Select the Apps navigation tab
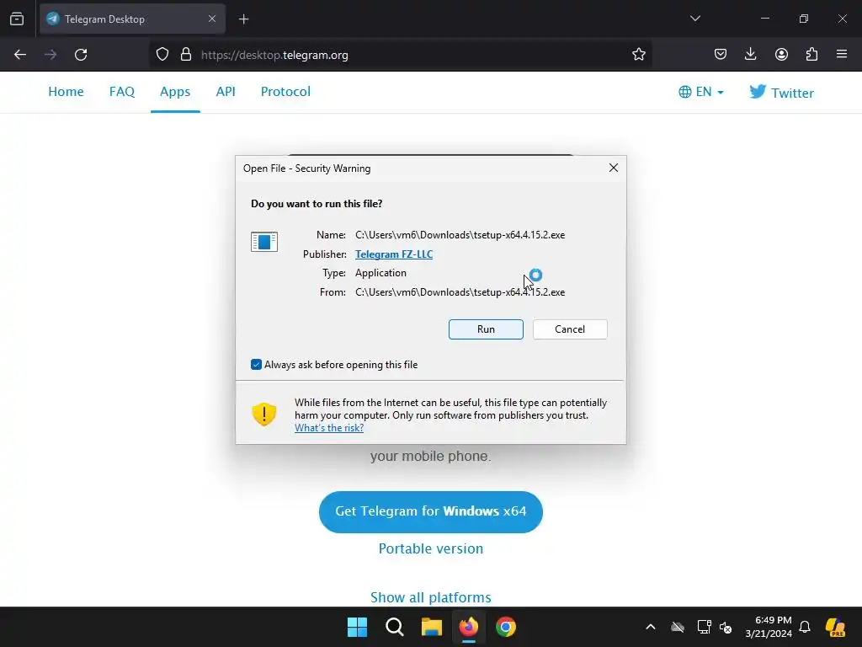 click(175, 92)
